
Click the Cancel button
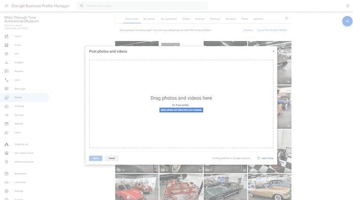[x=112, y=158]
